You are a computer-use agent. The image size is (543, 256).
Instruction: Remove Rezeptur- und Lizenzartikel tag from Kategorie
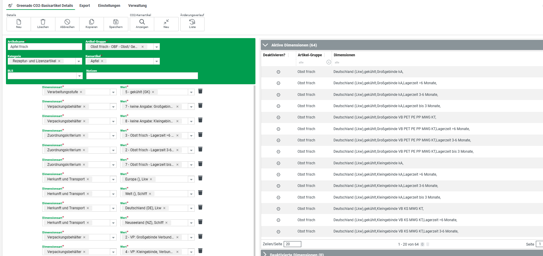coord(59,61)
